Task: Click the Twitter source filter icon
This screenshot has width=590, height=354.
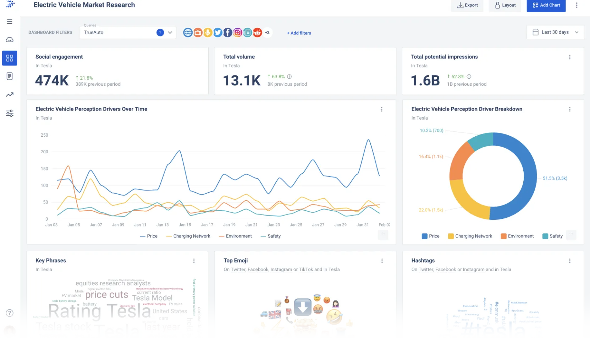Action: pos(217,33)
